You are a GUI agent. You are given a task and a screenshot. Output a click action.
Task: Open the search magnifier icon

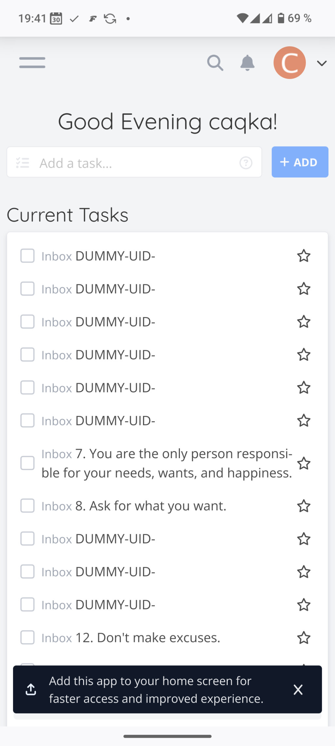tap(215, 63)
